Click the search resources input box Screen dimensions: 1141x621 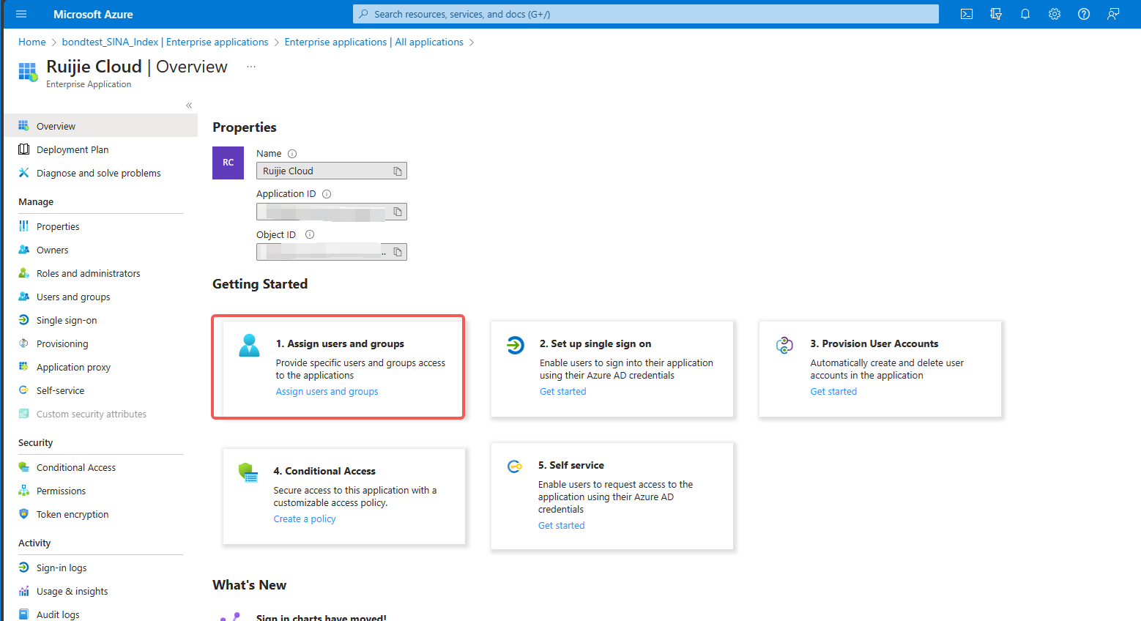644,14
